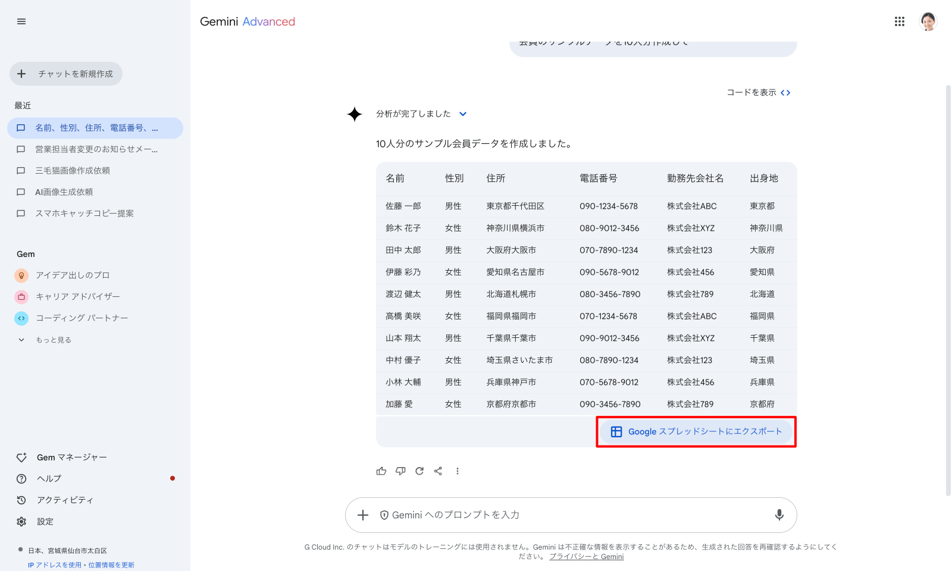Select cell 神奈川県横浜市
952x571 pixels.
point(515,228)
